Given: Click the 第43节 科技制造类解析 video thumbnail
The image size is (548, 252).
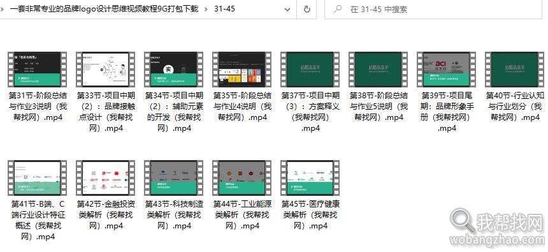Looking at the screenshot, I should 173,178.
